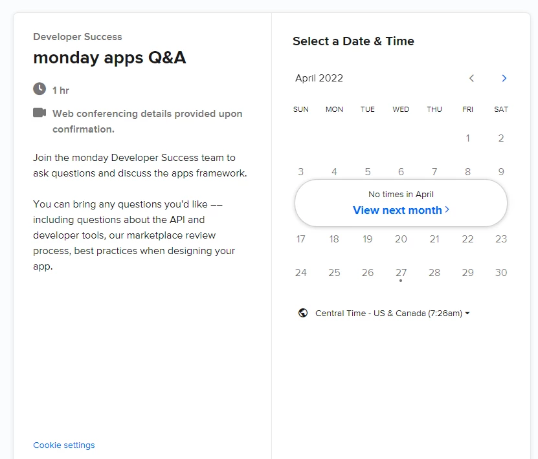The image size is (538, 459).
Task: Go to the next month arrow
Action: coord(504,78)
